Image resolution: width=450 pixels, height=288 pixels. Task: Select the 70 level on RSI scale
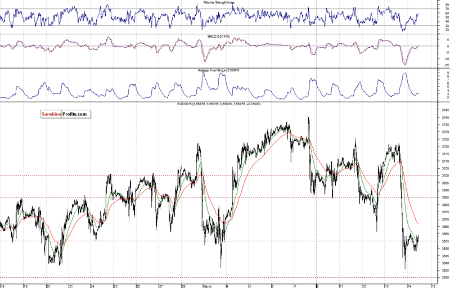point(447,9)
